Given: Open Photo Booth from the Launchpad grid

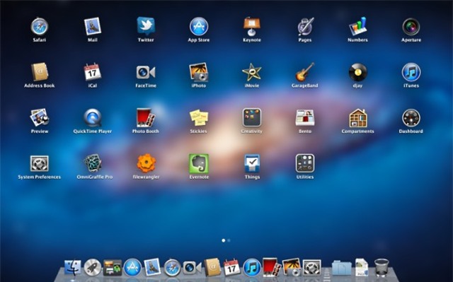Looking at the screenshot, I should pyautogui.click(x=146, y=117).
